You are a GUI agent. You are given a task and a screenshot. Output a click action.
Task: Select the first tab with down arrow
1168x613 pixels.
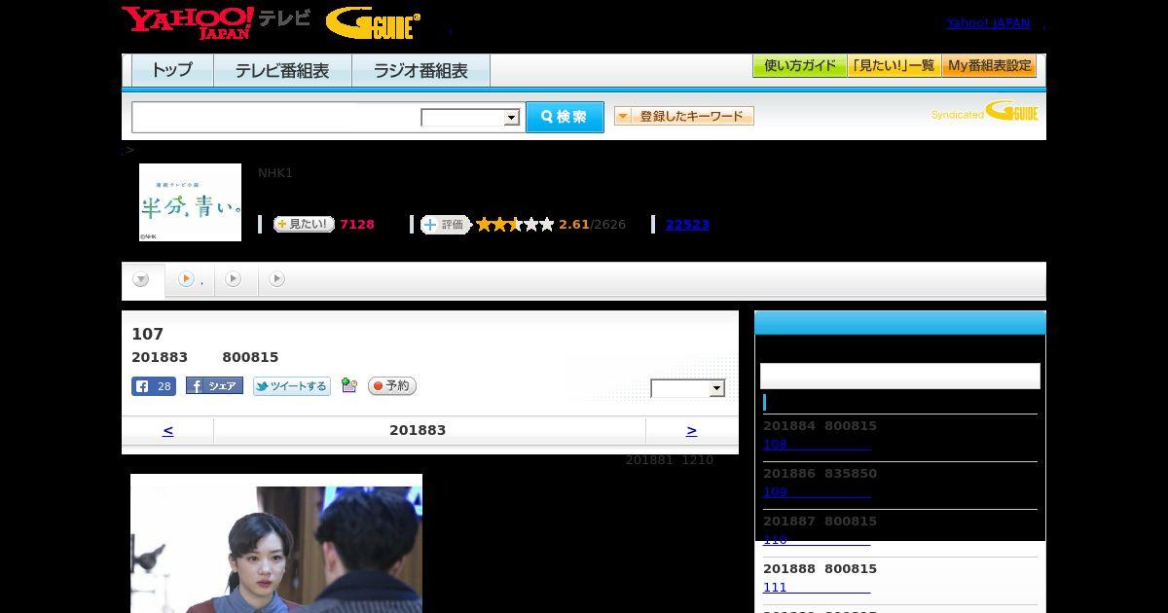click(142, 279)
